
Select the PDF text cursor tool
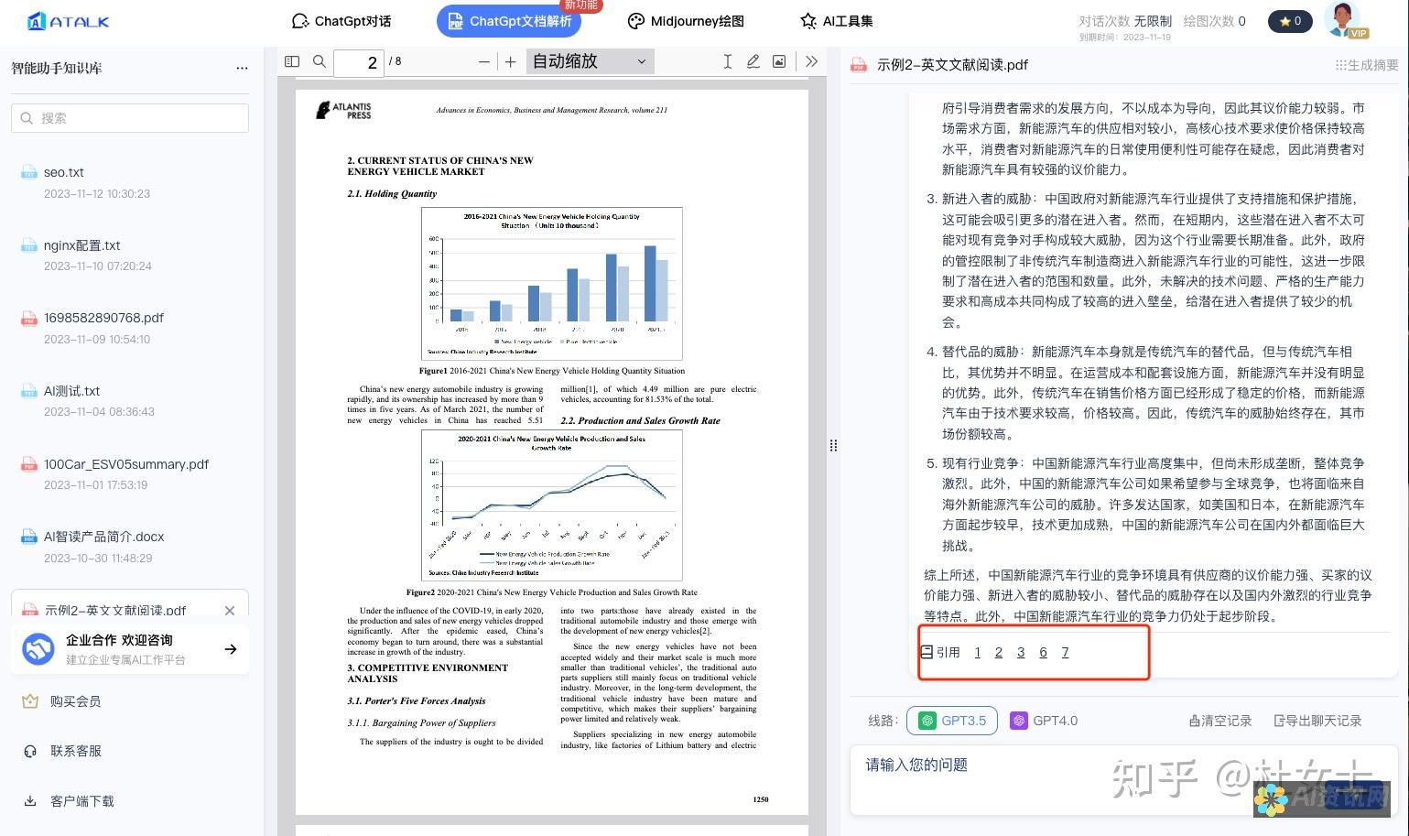[727, 61]
